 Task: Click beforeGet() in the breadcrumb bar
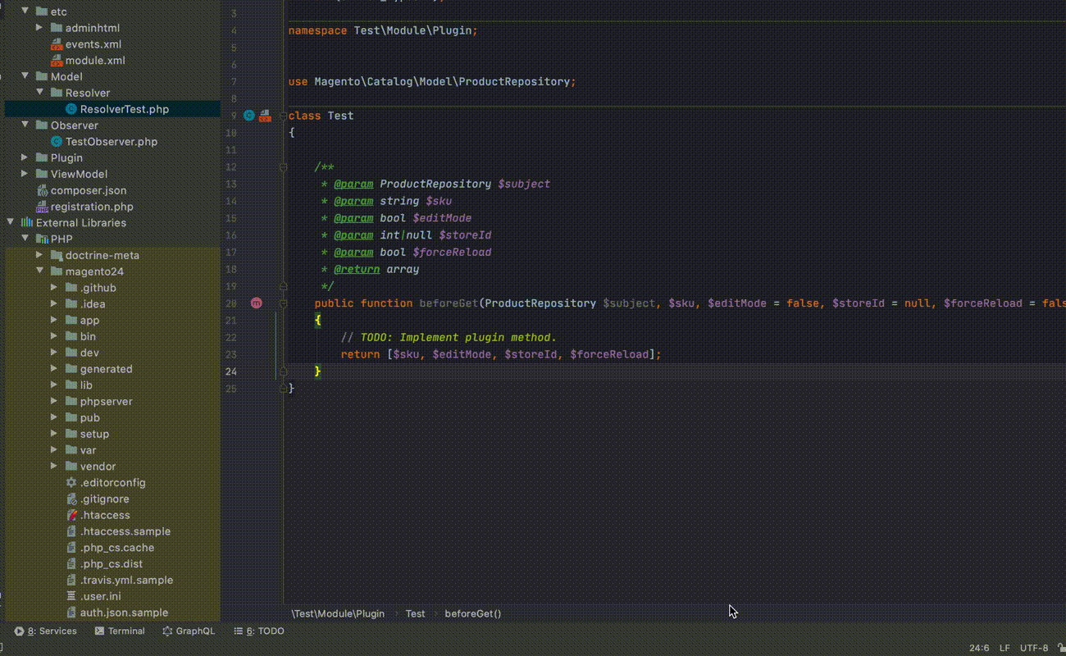pyautogui.click(x=472, y=613)
